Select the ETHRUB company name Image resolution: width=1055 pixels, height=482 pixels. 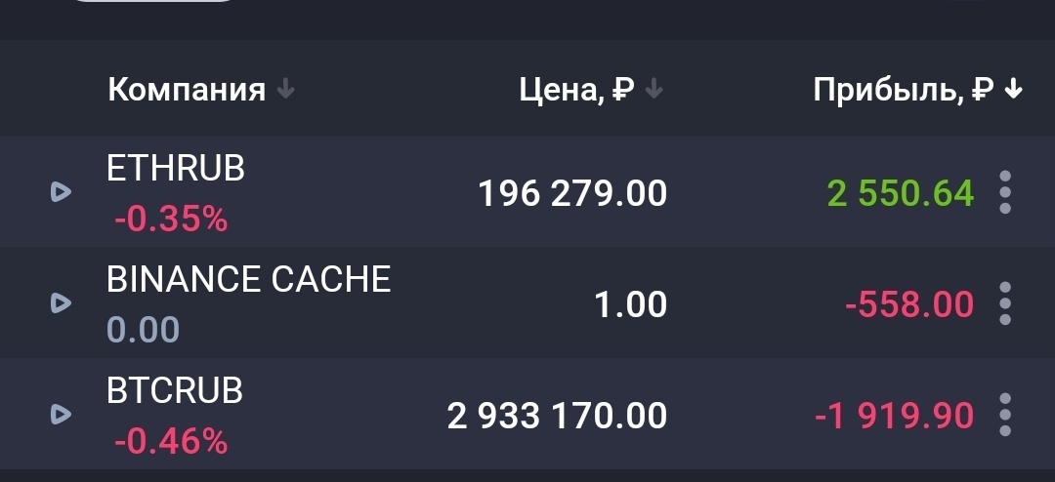(176, 169)
